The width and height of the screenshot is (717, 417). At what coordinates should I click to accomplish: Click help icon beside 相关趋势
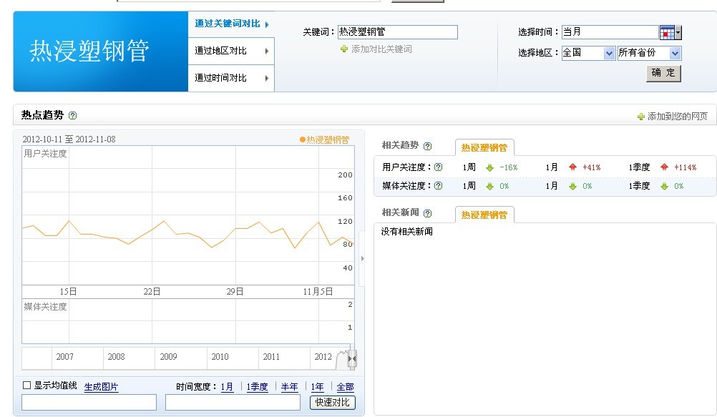pyautogui.click(x=427, y=146)
